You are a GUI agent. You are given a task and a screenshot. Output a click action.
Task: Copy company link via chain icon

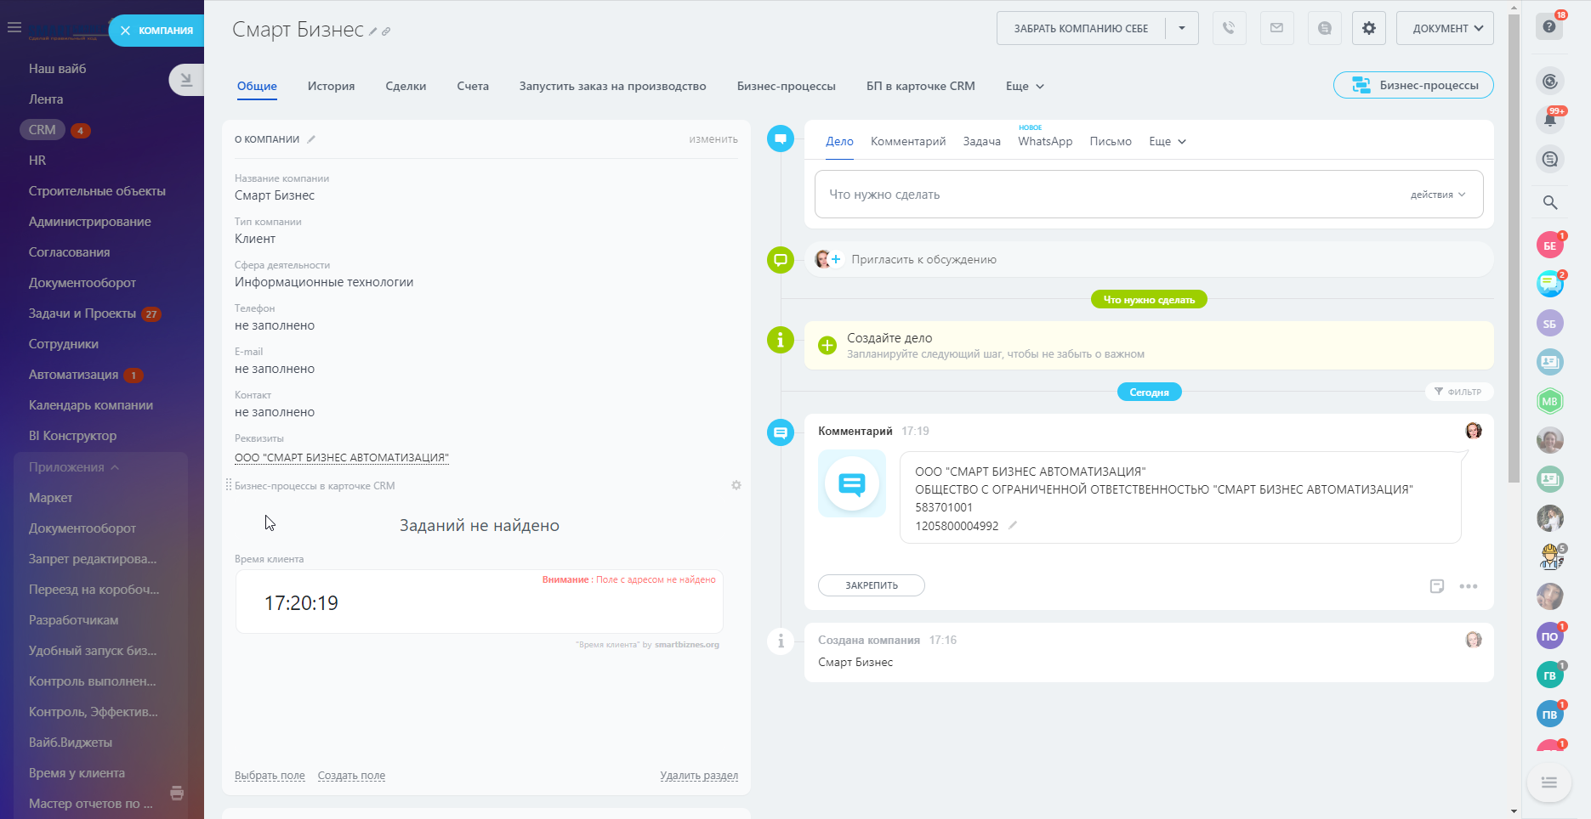[x=386, y=31]
